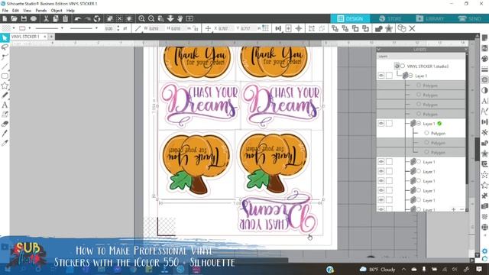Open Transform align panel in sidebar
489x275 pixels.
coord(484,122)
